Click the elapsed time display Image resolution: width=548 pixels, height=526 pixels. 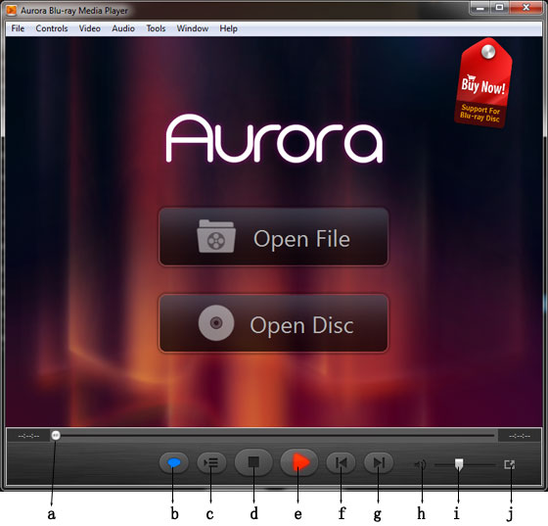pyautogui.click(x=28, y=436)
